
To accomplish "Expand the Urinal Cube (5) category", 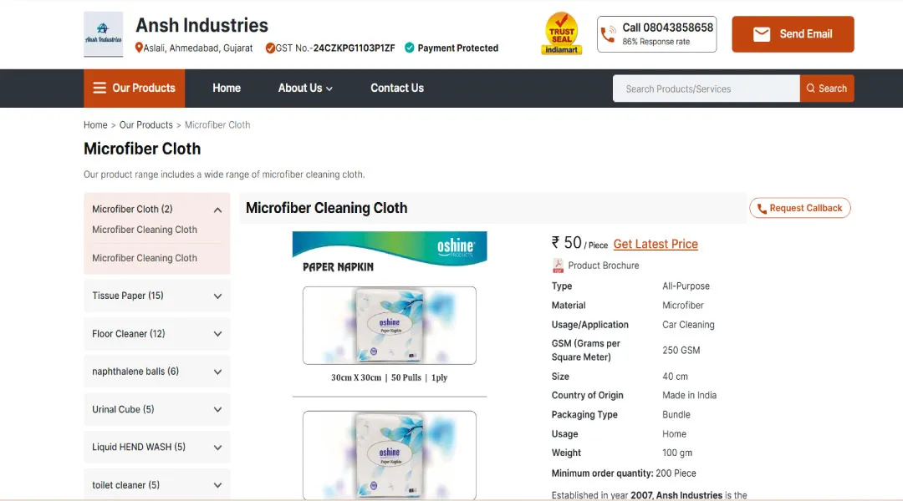I will tap(217, 409).
